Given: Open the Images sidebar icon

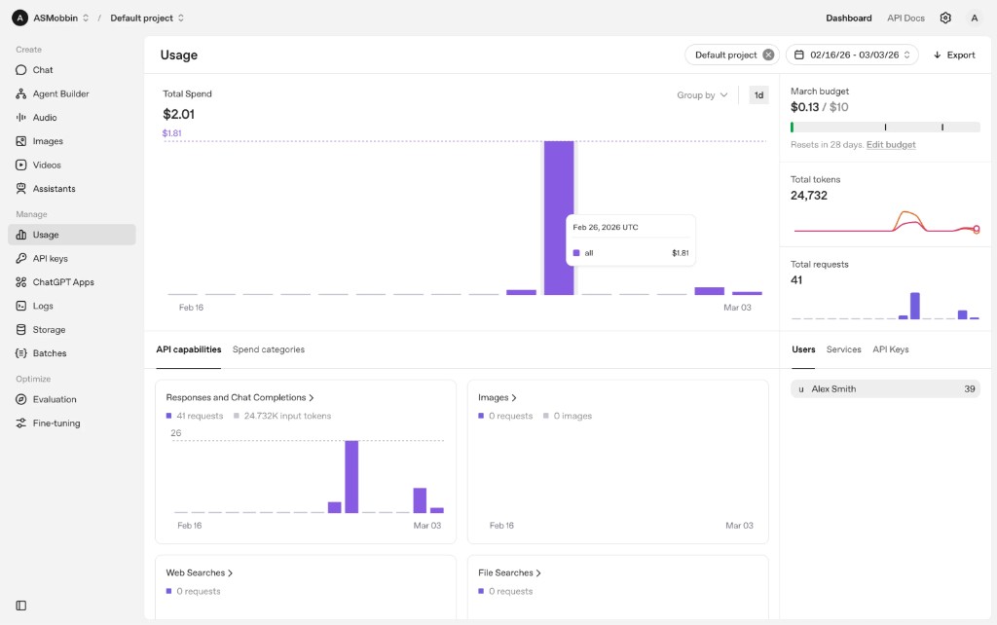Looking at the screenshot, I should pos(21,141).
